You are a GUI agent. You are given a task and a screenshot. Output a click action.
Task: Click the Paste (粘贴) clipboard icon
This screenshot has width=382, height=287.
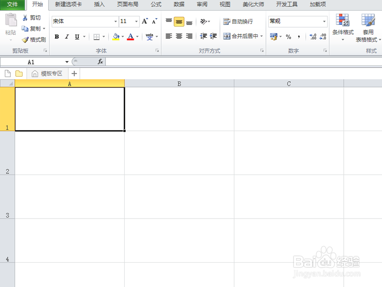(11, 20)
